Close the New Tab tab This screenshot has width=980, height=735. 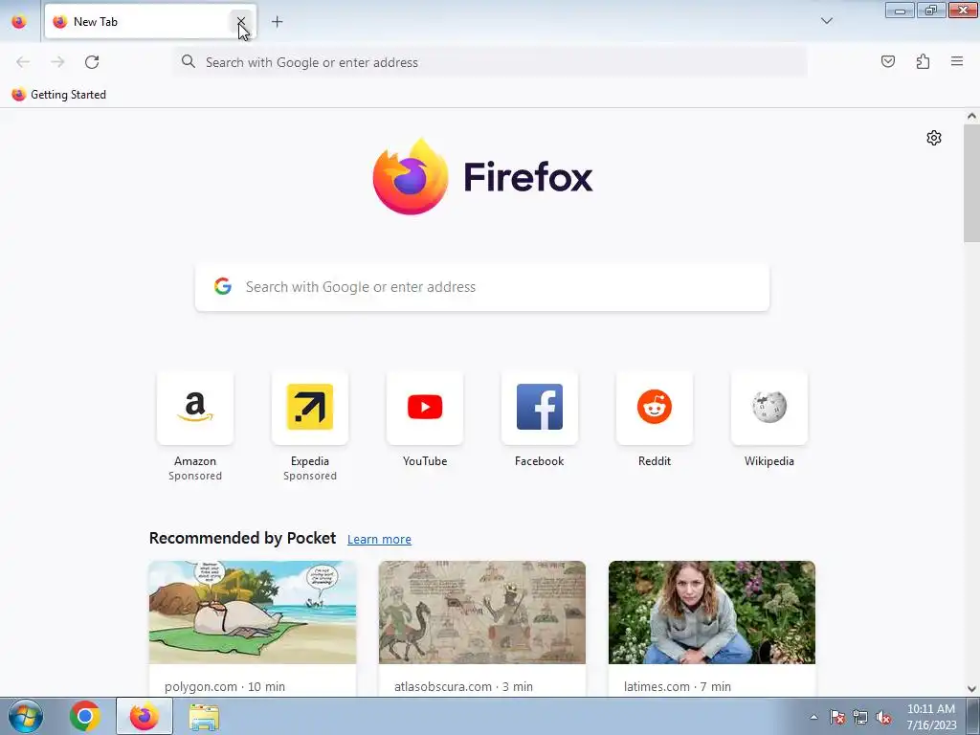coord(240,21)
